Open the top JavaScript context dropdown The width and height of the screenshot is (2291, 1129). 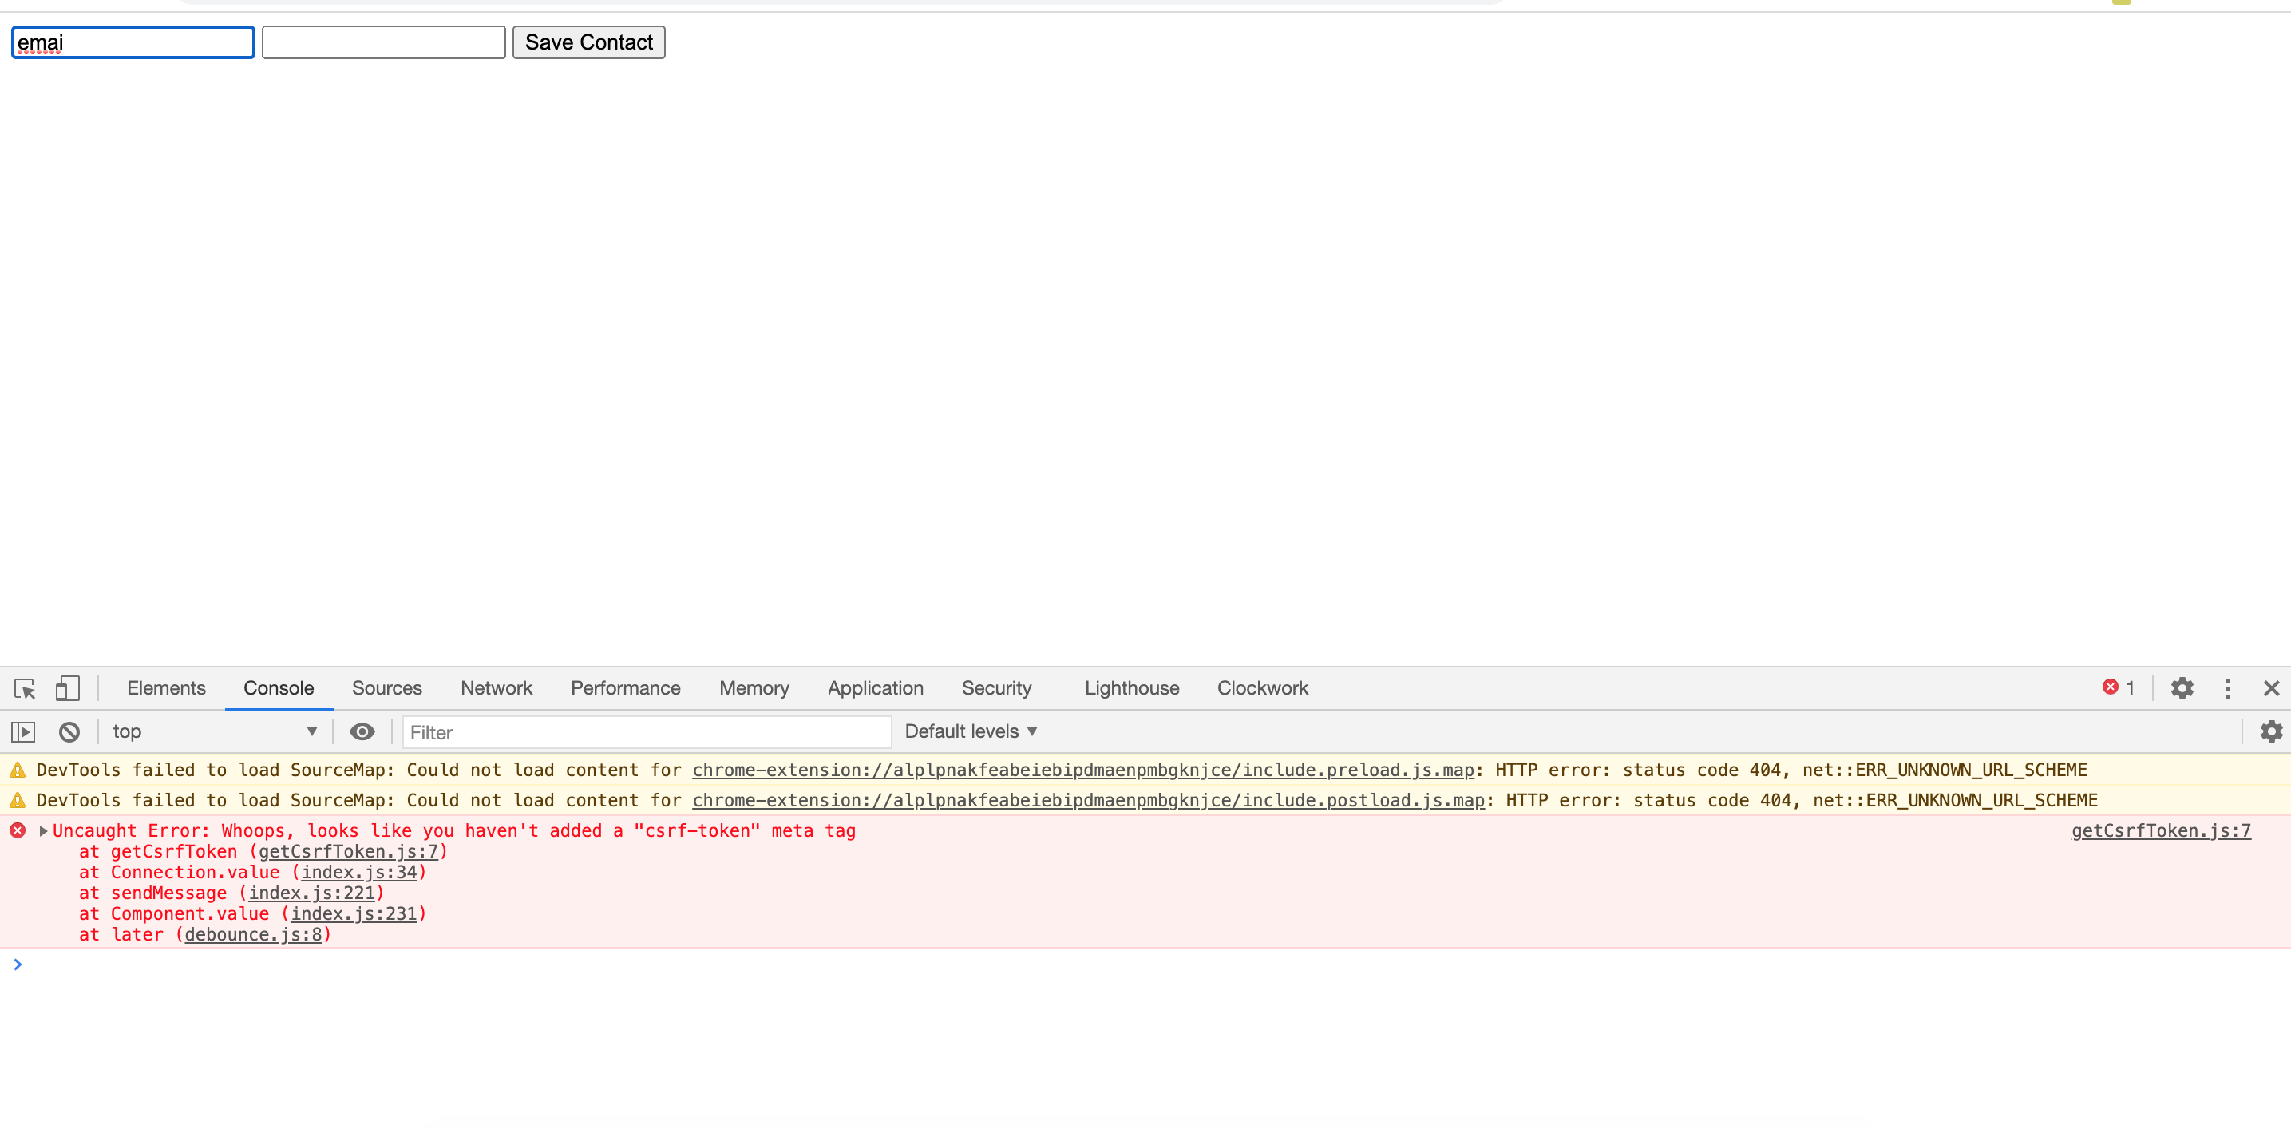(x=215, y=731)
